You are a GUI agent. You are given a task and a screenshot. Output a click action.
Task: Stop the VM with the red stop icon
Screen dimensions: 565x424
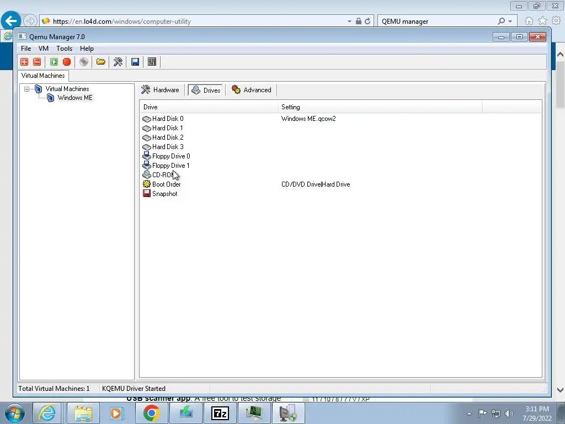tap(67, 62)
